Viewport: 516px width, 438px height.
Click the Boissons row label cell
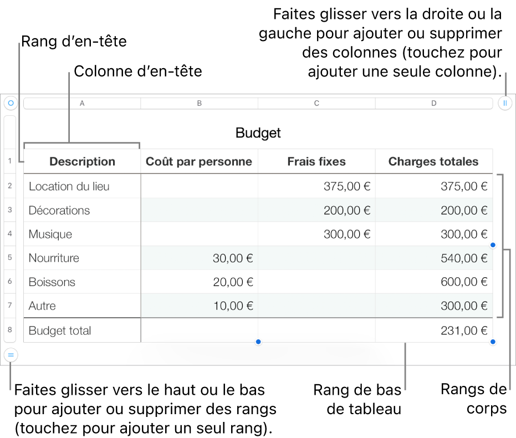pyautogui.click(x=82, y=282)
